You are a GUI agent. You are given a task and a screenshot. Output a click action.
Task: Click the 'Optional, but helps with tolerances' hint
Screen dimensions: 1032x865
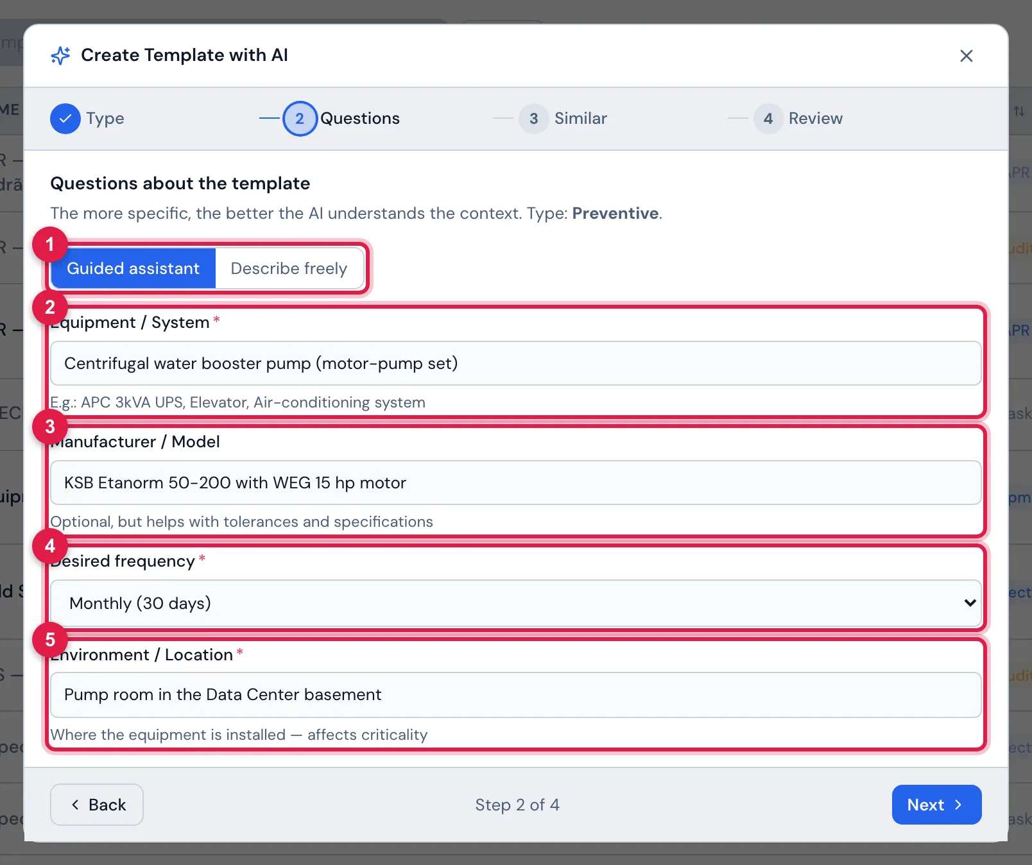tap(242, 522)
